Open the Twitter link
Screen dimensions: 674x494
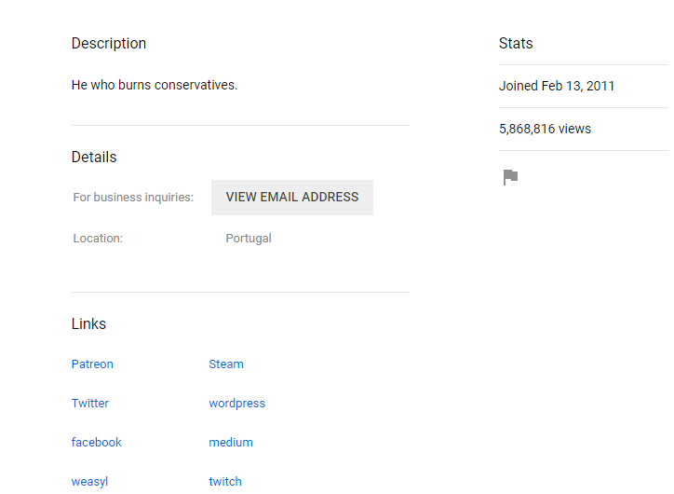tap(90, 404)
